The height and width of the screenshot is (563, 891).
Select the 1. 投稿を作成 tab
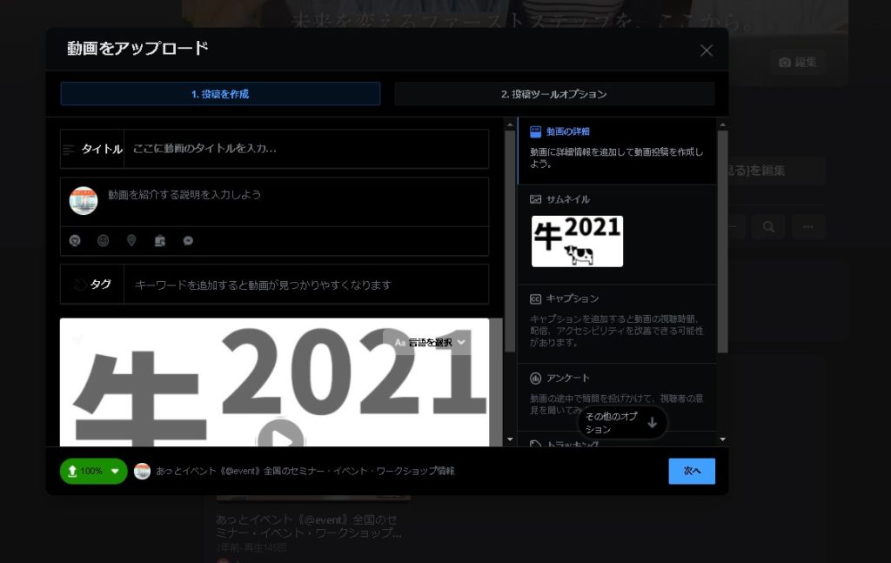(220, 94)
